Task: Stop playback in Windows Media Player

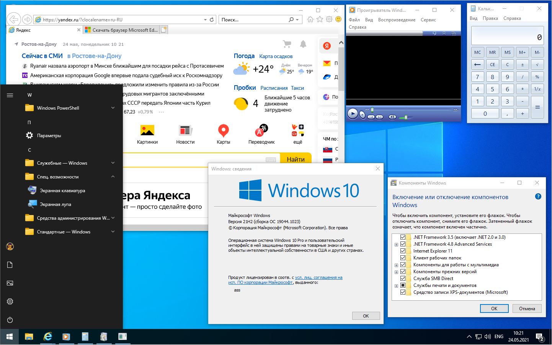Action: tap(362, 115)
